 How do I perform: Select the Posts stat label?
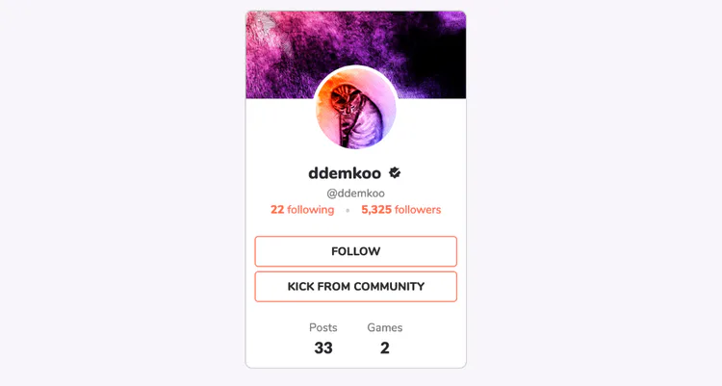coord(322,327)
